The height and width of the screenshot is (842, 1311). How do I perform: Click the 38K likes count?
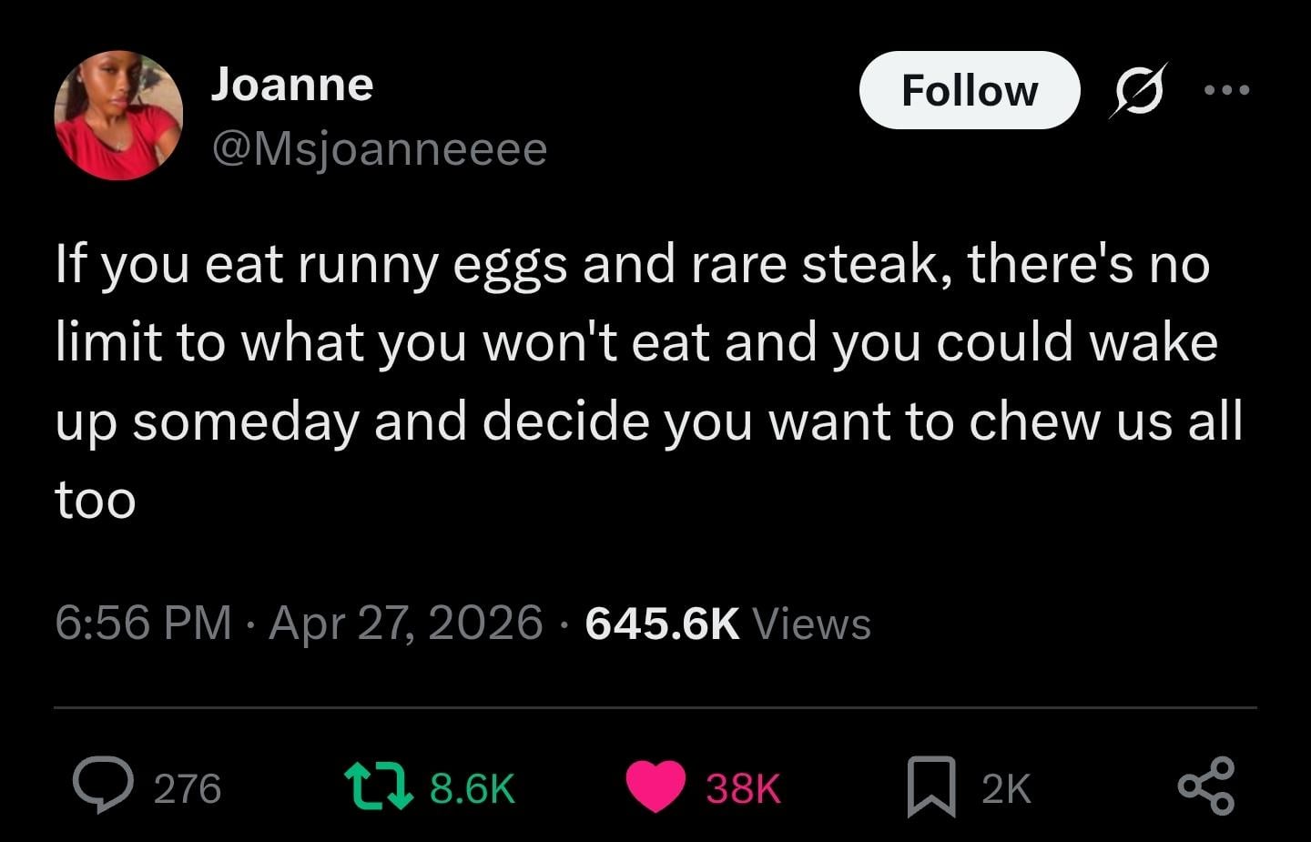pyautogui.click(x=743, y=788)
